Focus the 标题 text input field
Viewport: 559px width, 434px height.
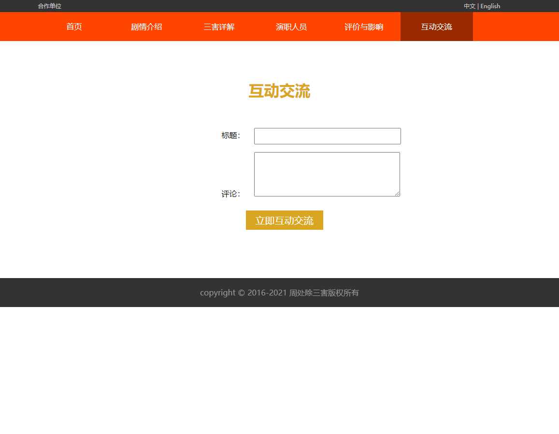327,136
